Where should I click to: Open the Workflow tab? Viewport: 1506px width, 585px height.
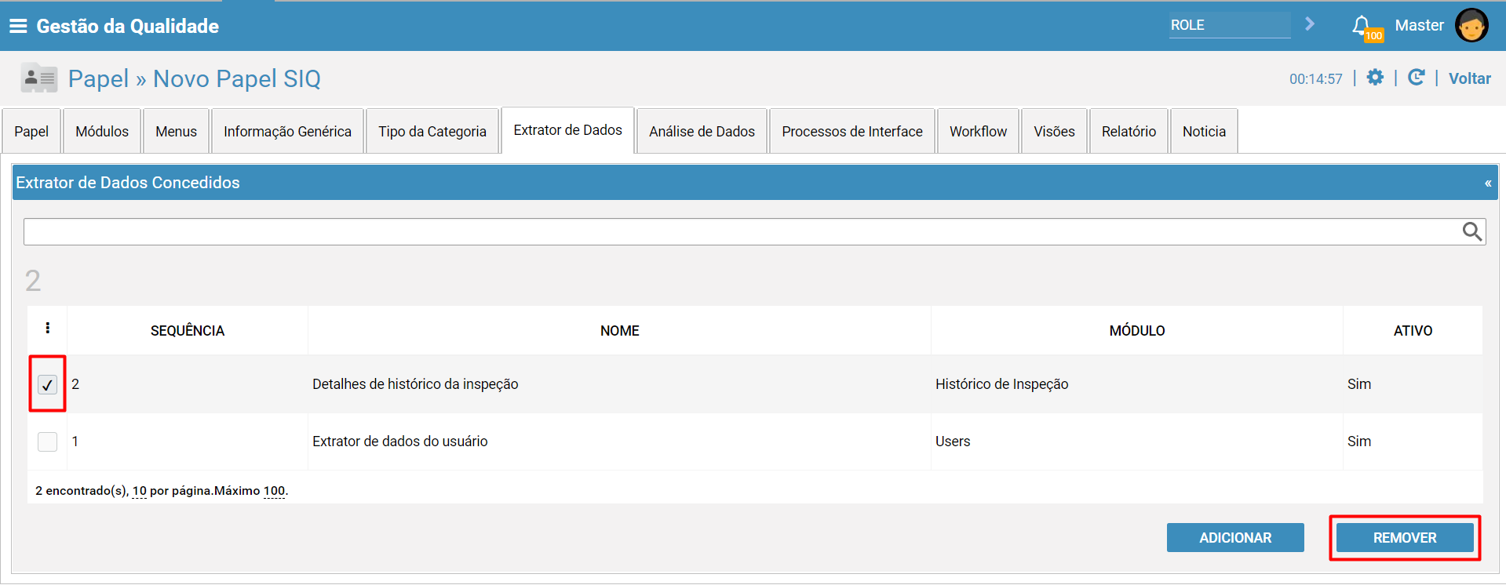point(978,131)
